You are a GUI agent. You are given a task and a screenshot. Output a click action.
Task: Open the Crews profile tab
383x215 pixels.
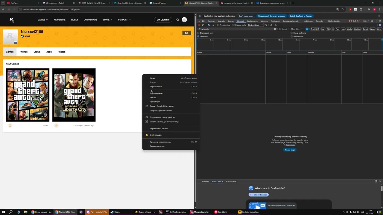tap(37, 52)
